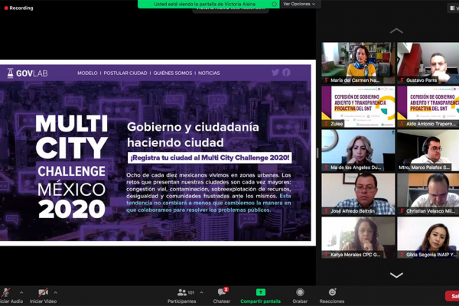Show next participant videos with down chevron
This screenshot has width=459, height=306.
point(396,275)
